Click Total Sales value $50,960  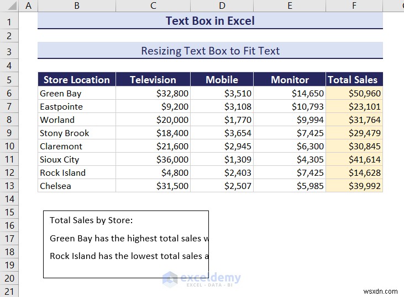tap(354, 93)
